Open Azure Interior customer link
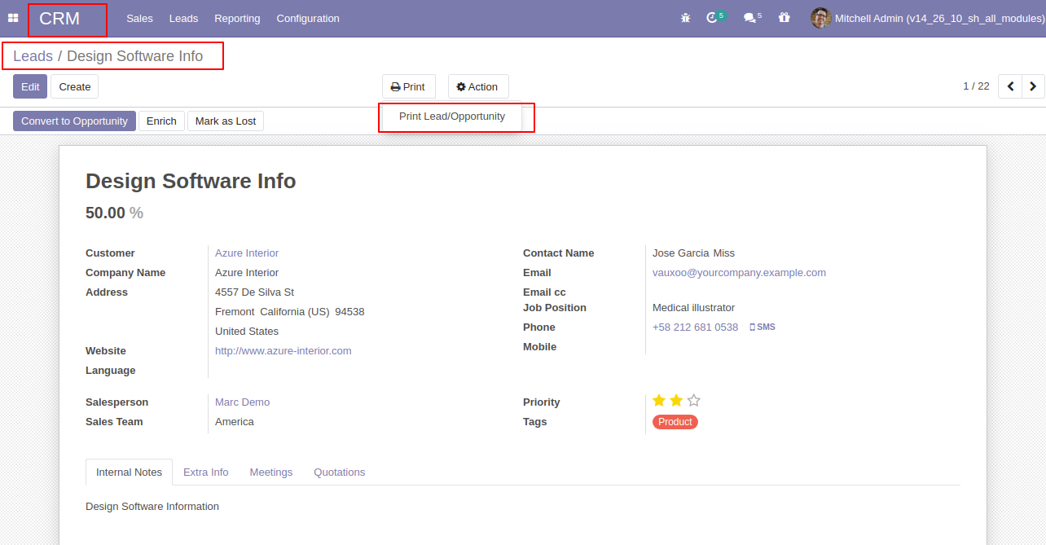 tap(247, 253)
